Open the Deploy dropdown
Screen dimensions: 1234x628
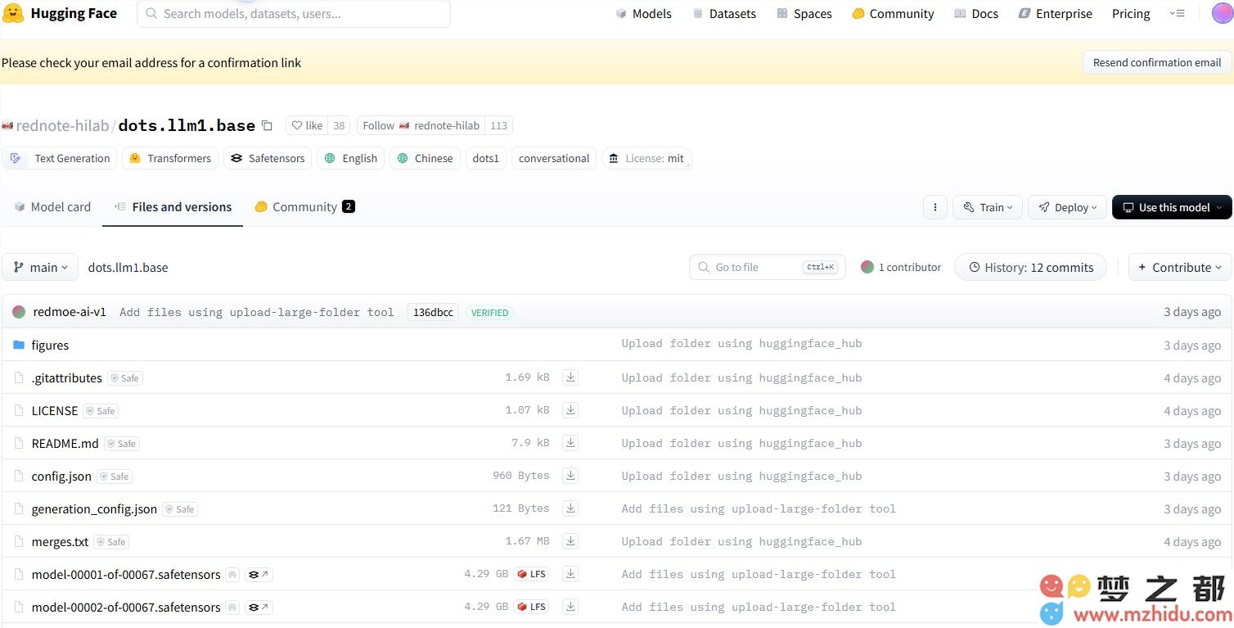tap(1067, 207)
